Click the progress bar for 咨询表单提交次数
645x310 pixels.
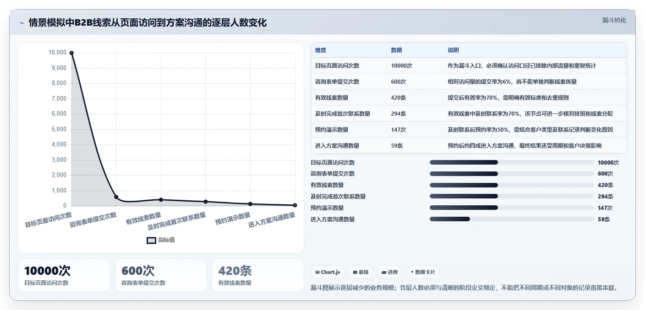pyautogui.click(x=512, y=174)
